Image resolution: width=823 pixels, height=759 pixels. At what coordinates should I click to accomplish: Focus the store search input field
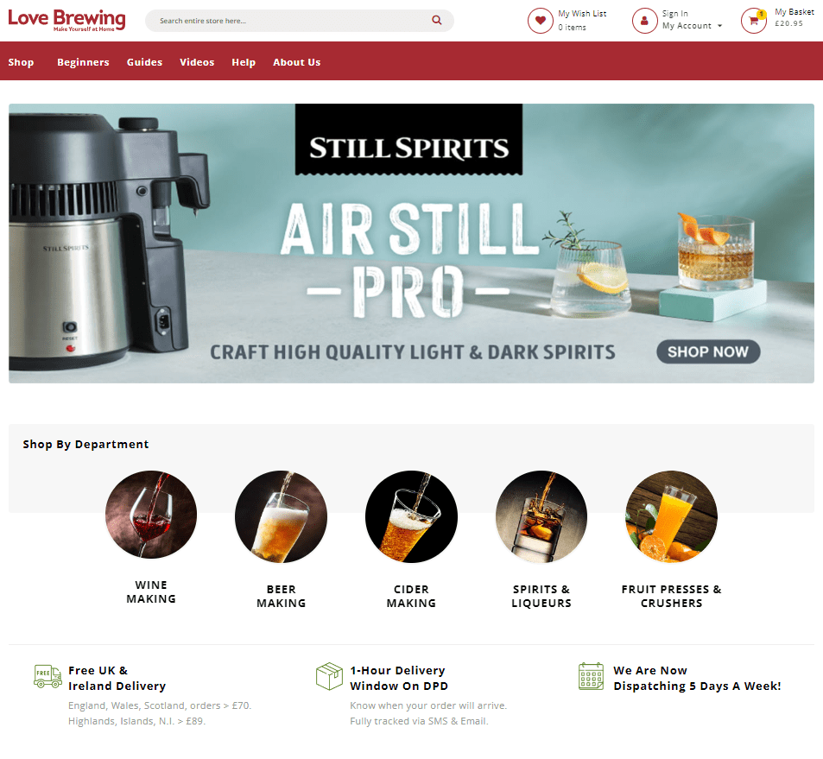point(294,21)
